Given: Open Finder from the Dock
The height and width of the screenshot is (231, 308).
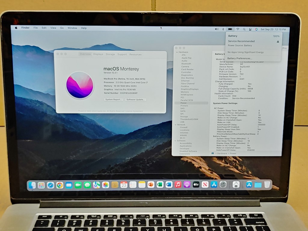Looking at the screenshot, I should click(32, 185).
